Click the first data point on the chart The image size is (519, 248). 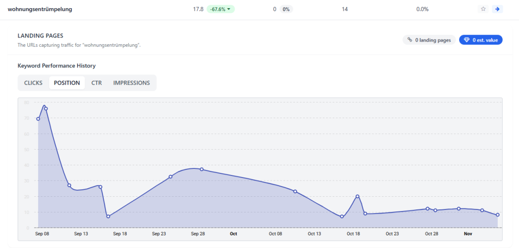point(38,119)
